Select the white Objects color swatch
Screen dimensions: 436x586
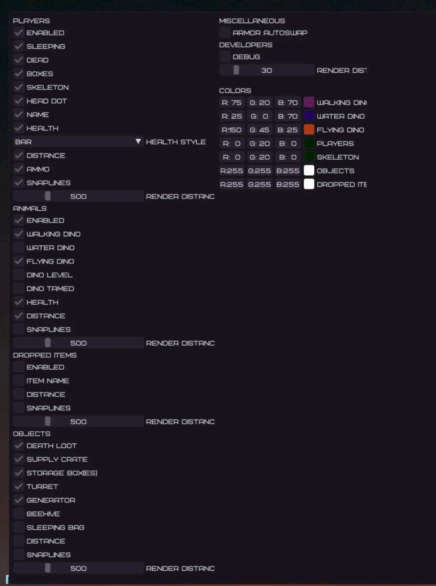pyautogui.click(x=309, y=171)
